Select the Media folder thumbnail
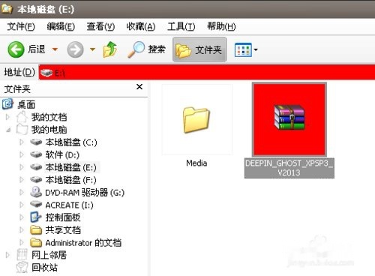Viewport: 375px width, 276px height. (196, 119)
